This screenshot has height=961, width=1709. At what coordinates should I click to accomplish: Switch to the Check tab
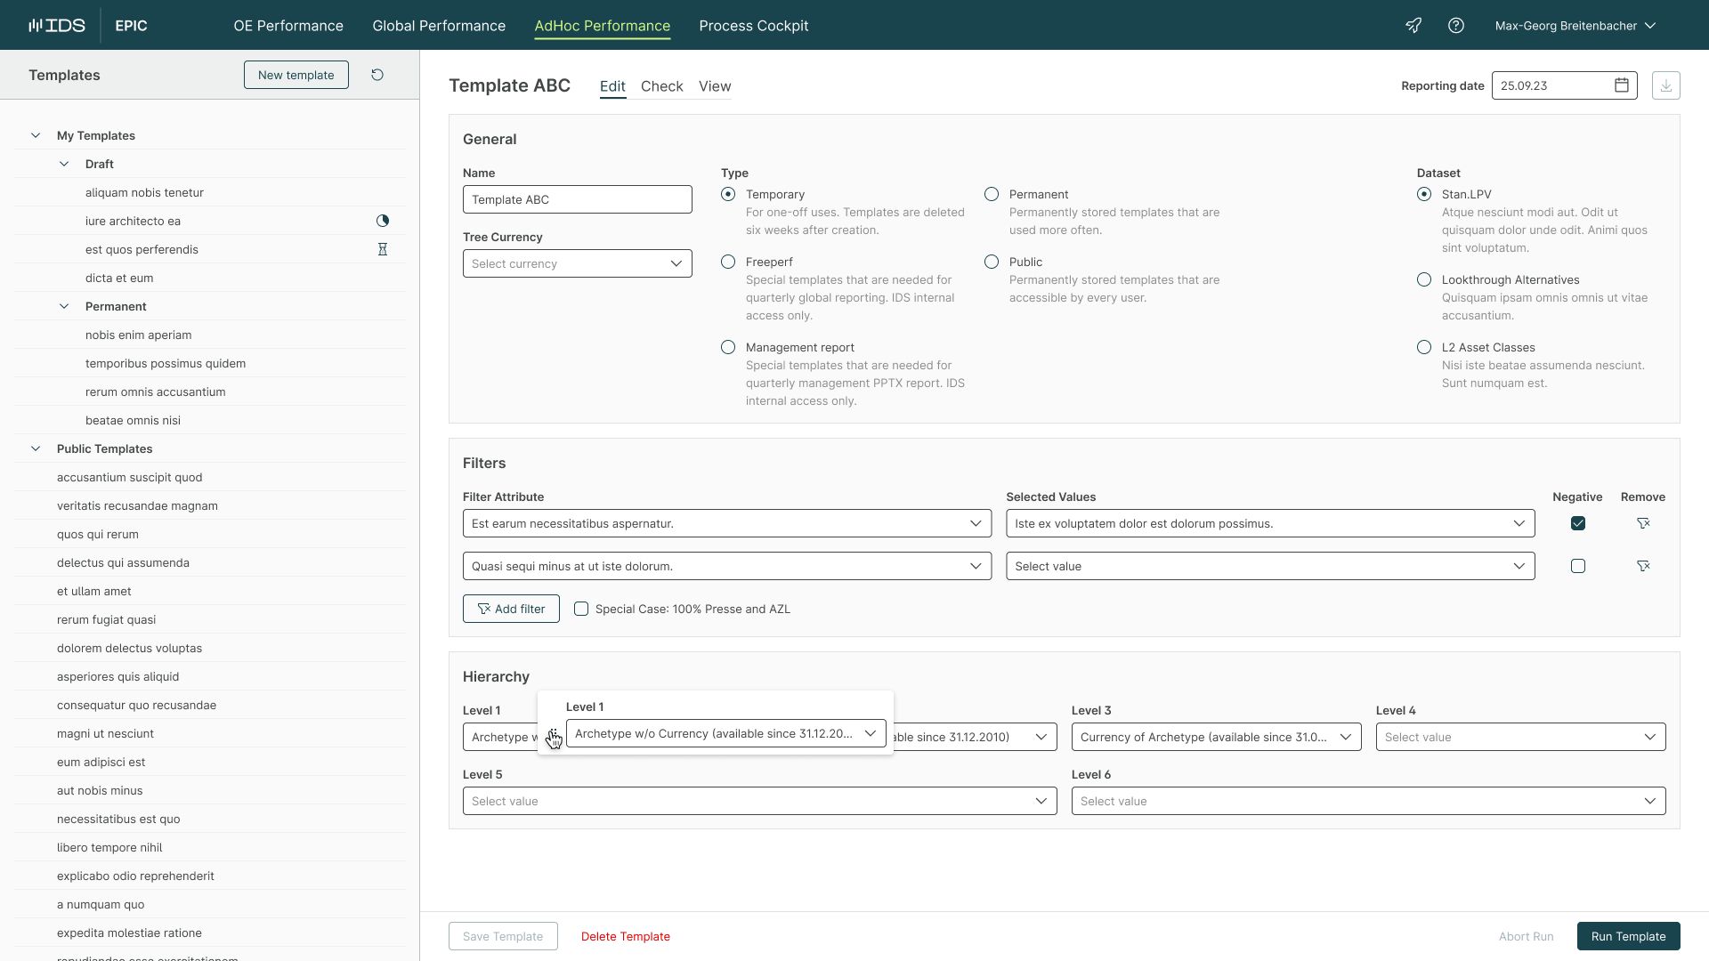(x=662, y=86)
